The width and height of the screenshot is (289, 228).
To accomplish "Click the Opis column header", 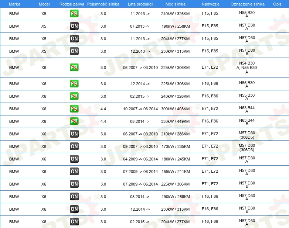I will tap(277, 4).
